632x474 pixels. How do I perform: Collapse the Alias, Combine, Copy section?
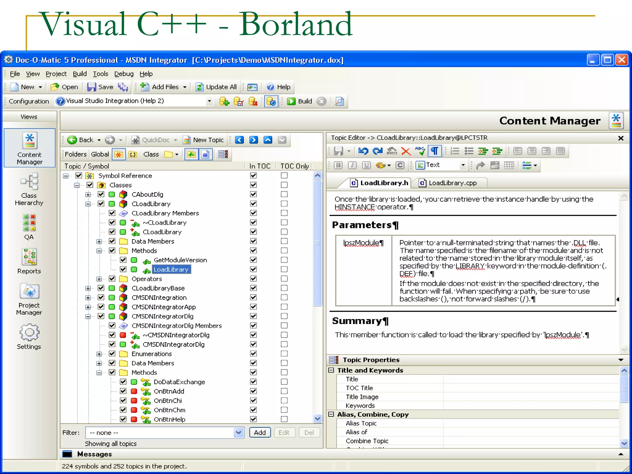[331, 414]
